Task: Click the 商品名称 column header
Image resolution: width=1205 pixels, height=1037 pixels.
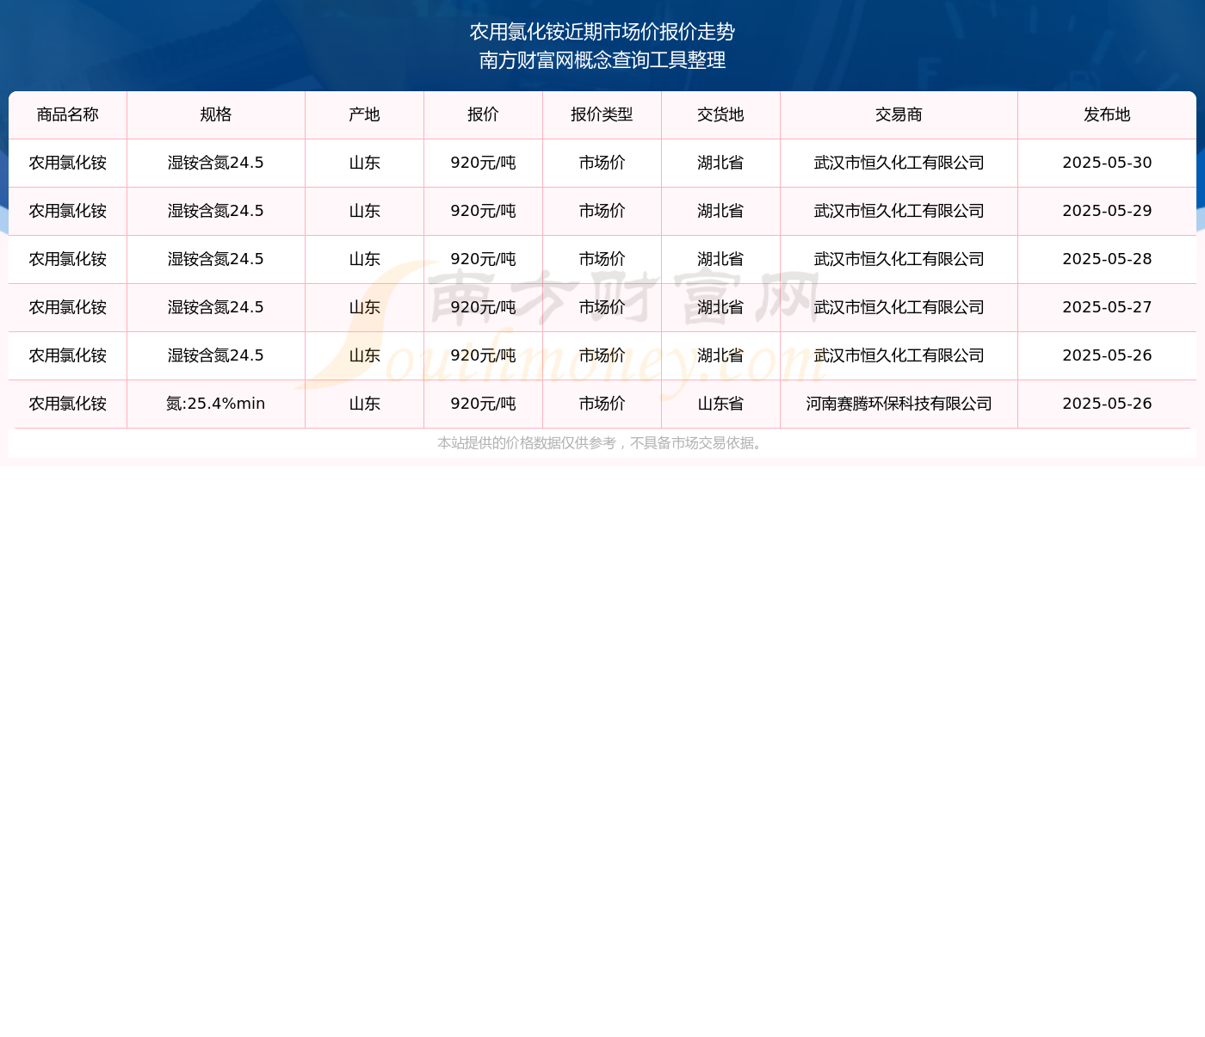Action: pyautogui.click(x=68, y=114)
